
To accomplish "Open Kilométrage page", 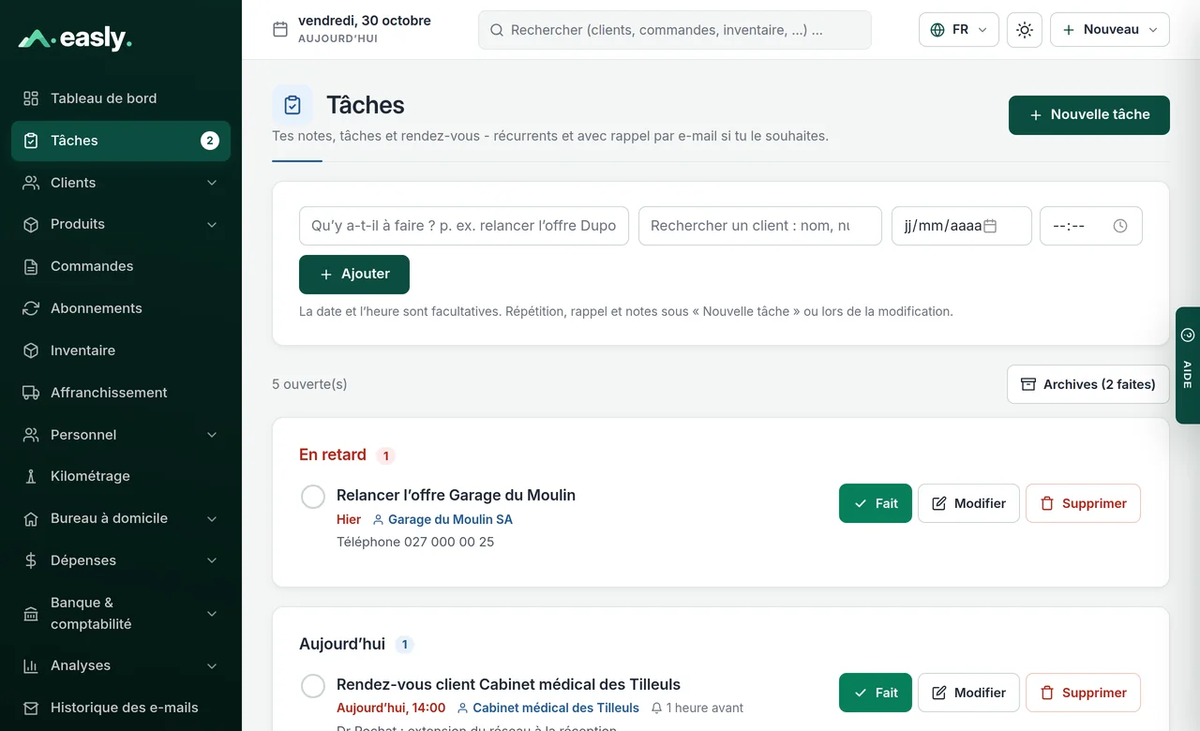I will pyautogui.click(x=121, y=476).
